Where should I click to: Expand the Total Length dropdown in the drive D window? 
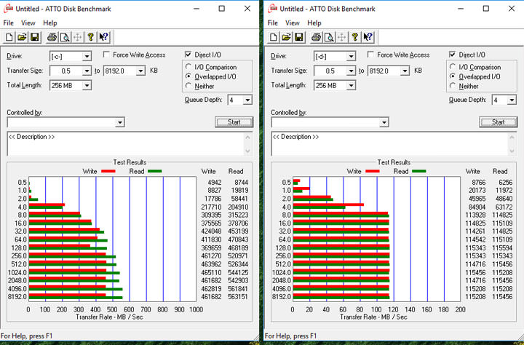pos(351,85)
